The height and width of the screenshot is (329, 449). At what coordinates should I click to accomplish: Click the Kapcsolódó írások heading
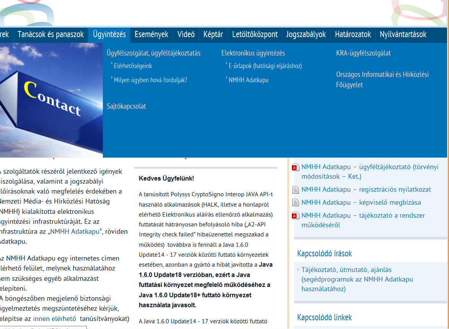[324, 253]
